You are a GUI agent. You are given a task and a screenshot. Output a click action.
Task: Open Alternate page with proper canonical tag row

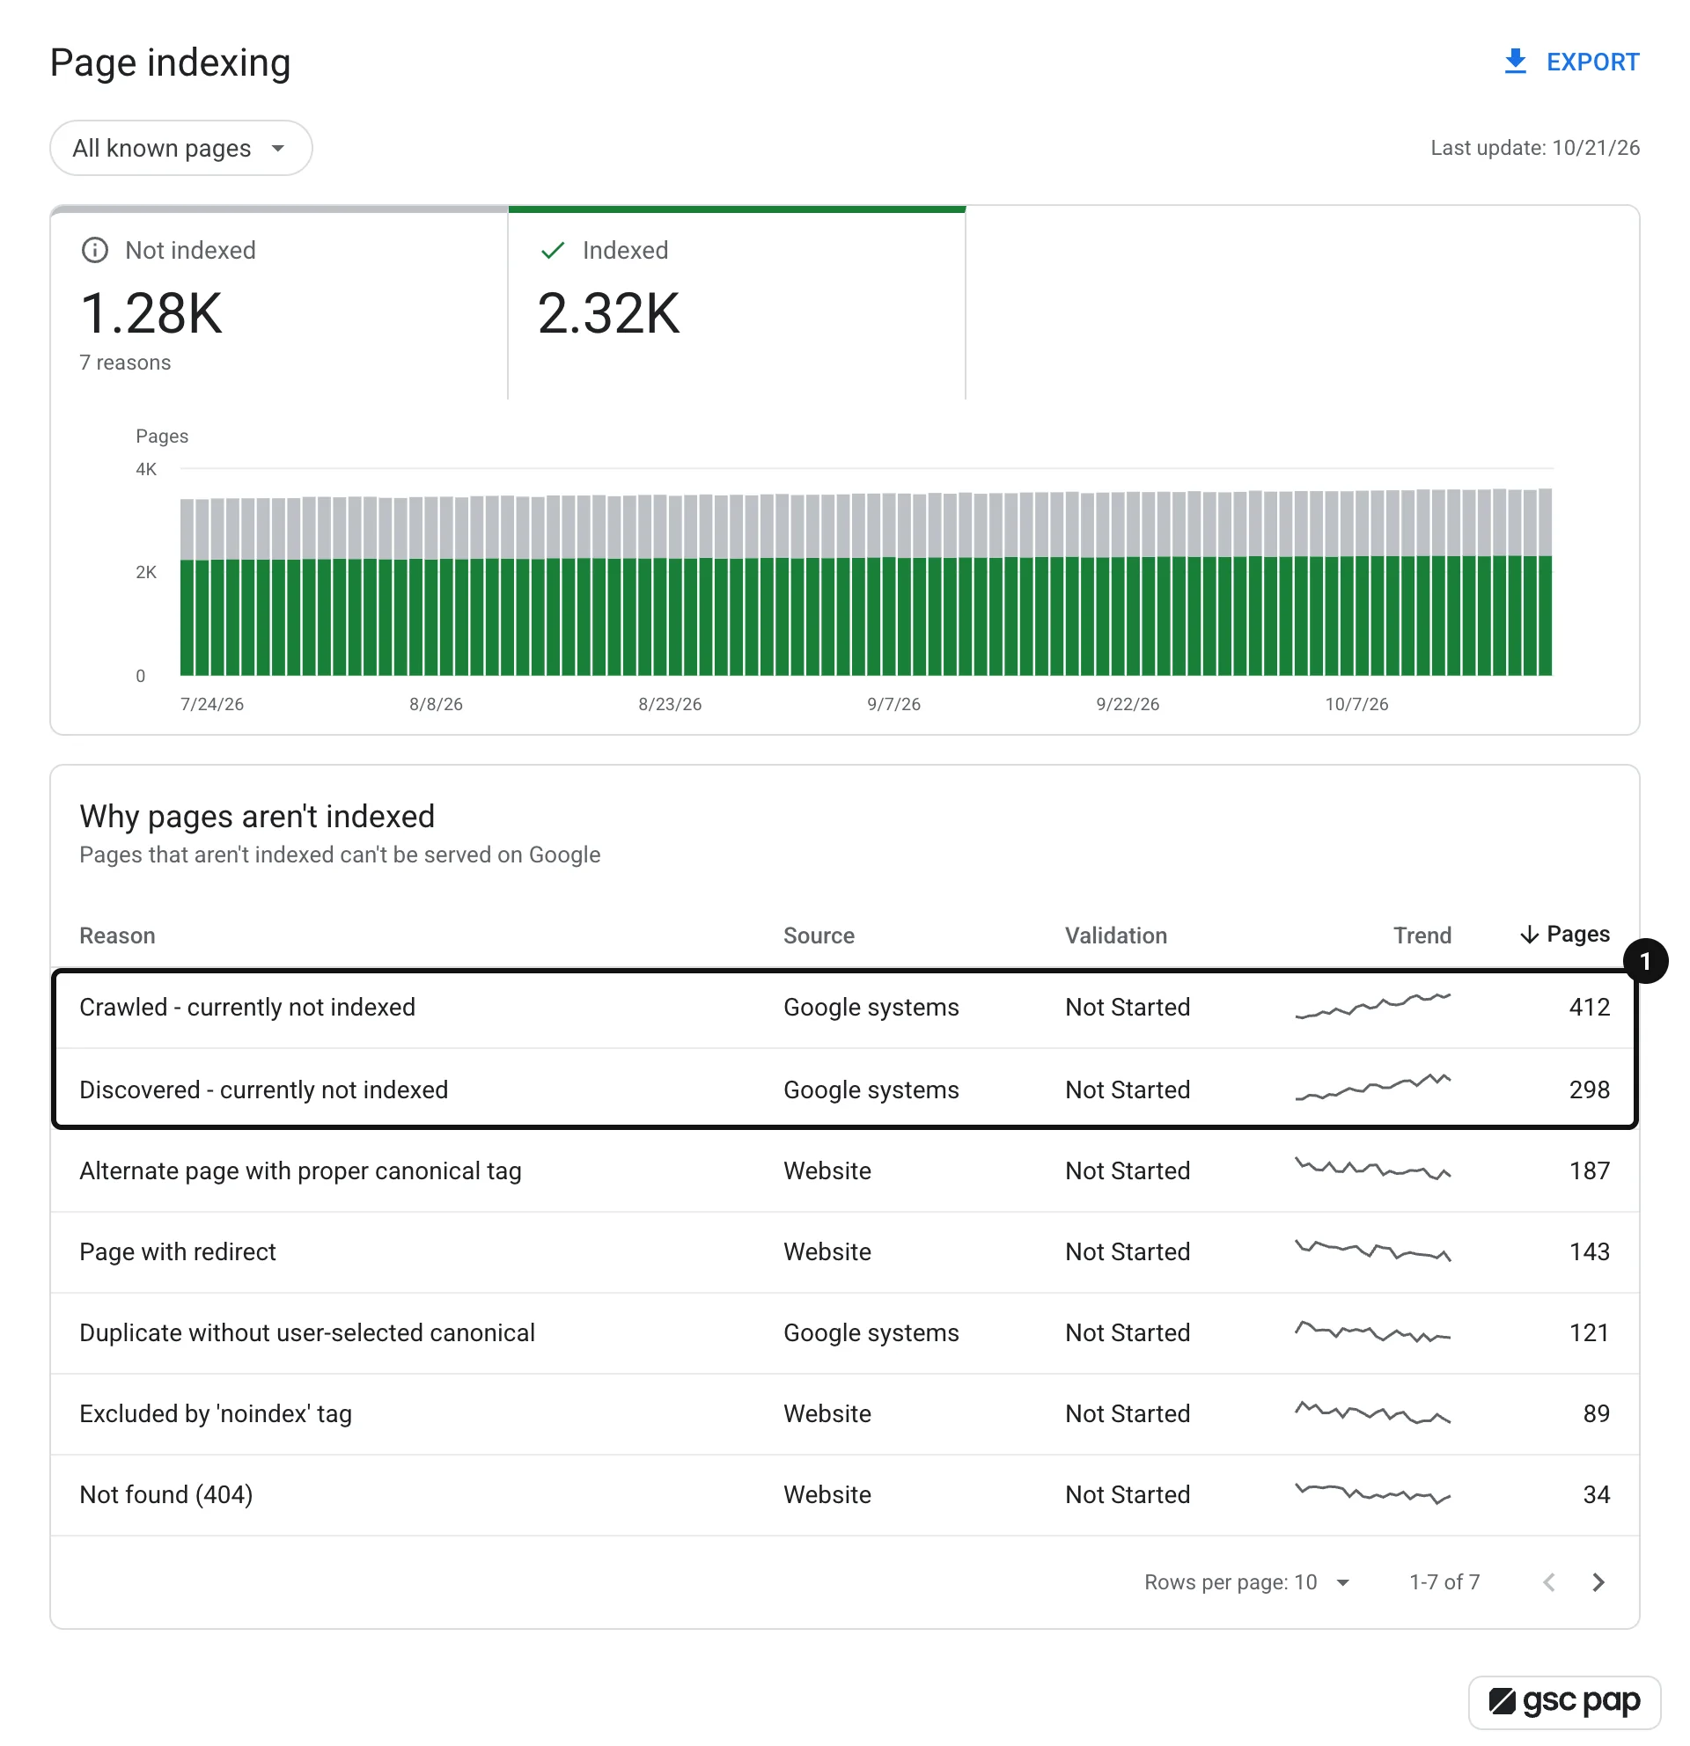(843, 1170)
